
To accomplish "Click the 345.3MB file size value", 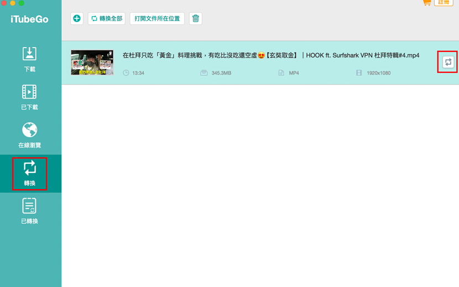I will (221, 73).
